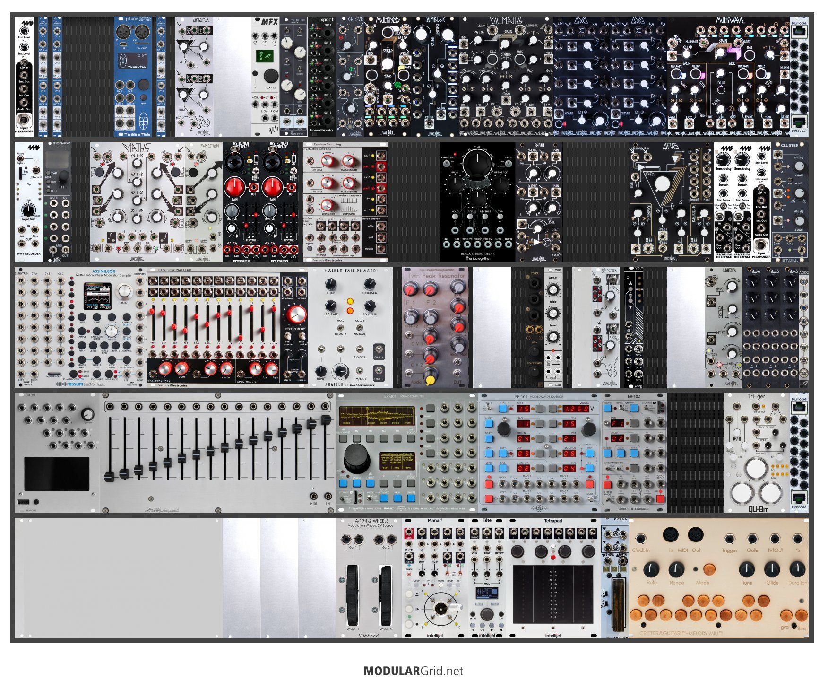
Task: Open the 4ms WAV Recorder module
Action: click(29, 202)
